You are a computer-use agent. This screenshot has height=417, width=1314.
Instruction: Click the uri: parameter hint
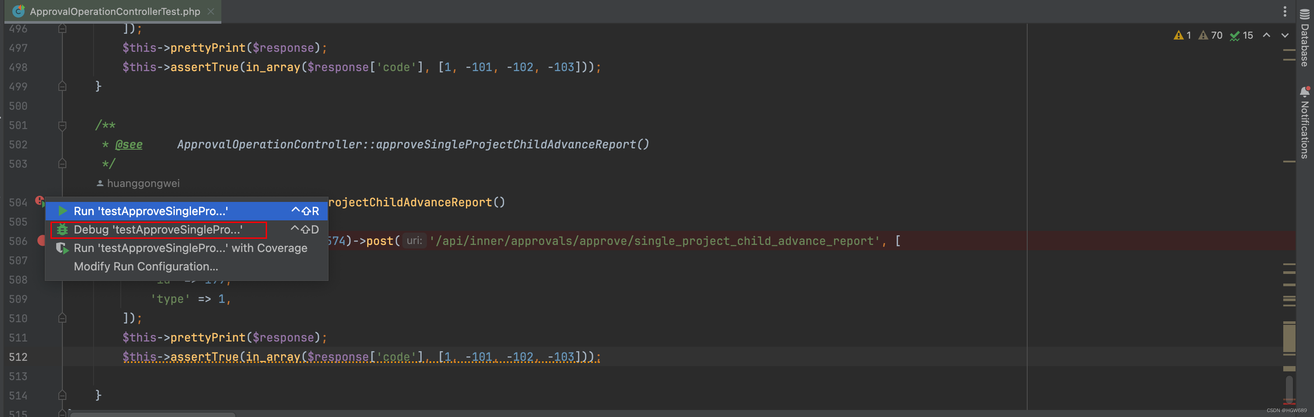[414, 241]
